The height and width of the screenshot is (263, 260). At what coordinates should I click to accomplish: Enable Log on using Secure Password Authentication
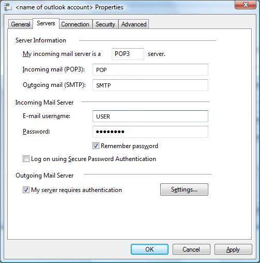coord(26,159)
